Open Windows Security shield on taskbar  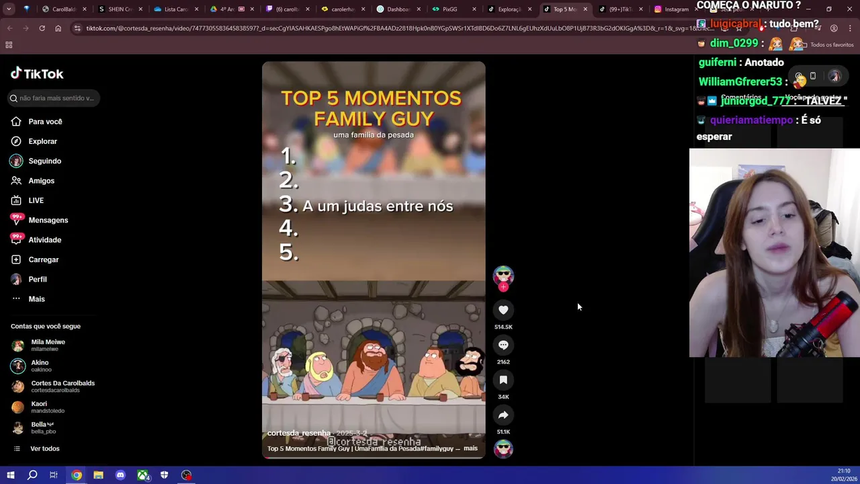[165, 475]
